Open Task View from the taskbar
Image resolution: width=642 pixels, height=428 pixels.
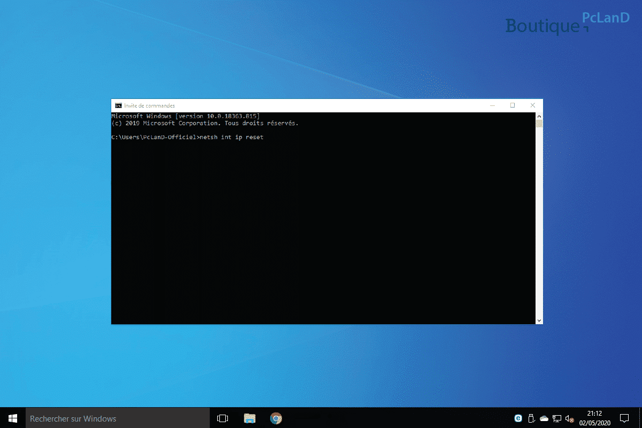click(x=223, y=418)
